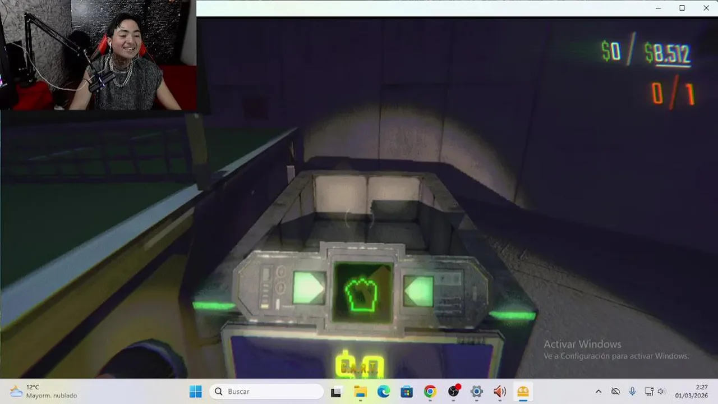Switch to the yellow robot game icon
The image size is (718, 404).
[x=523, y=392]
